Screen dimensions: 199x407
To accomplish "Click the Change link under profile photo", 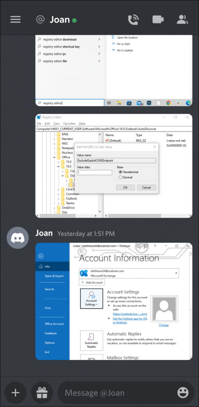I will (x=164, y=325).
